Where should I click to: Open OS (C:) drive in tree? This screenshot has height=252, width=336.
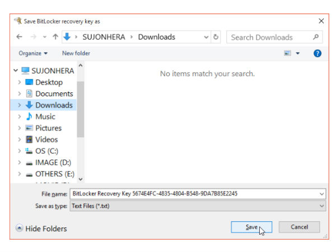[46, 151]
